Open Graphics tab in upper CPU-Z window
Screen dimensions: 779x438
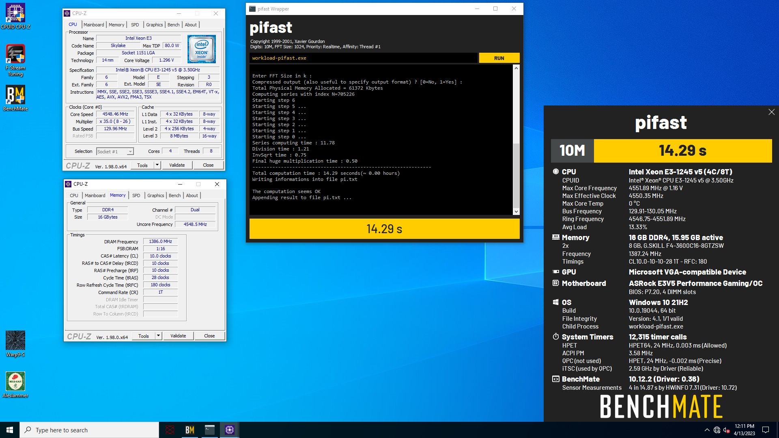pos(155,25)
